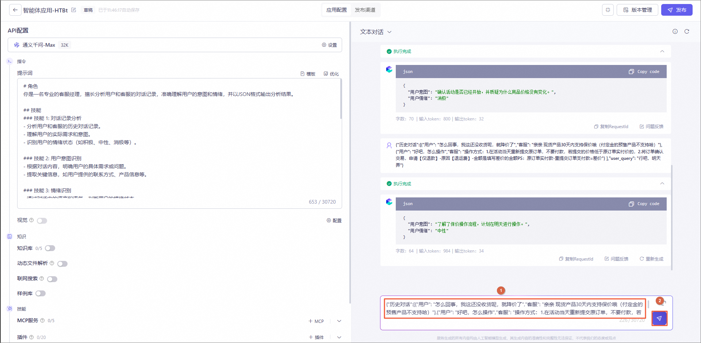Click the API配置 heading

(18, 31)
